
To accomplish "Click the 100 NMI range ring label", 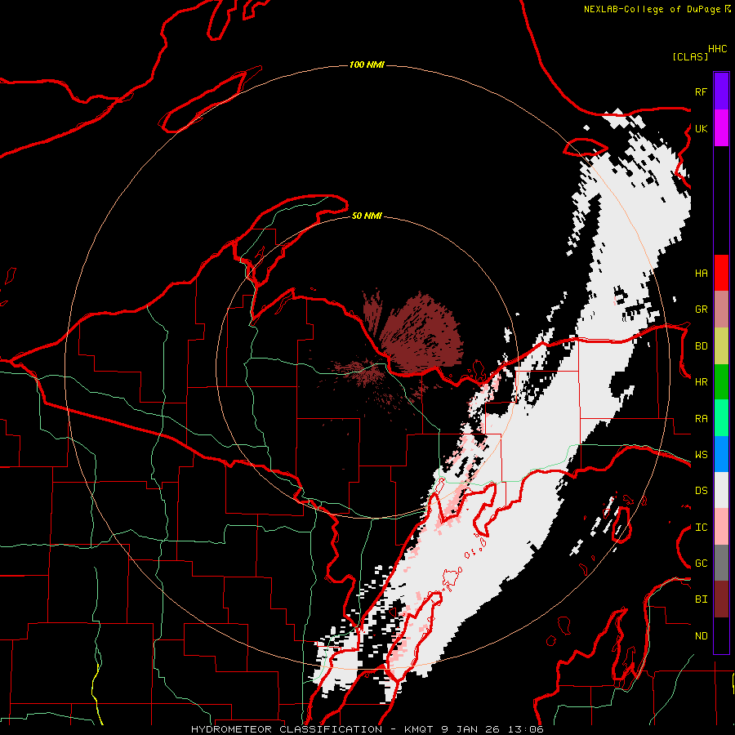I will click(x=367, y=65).
